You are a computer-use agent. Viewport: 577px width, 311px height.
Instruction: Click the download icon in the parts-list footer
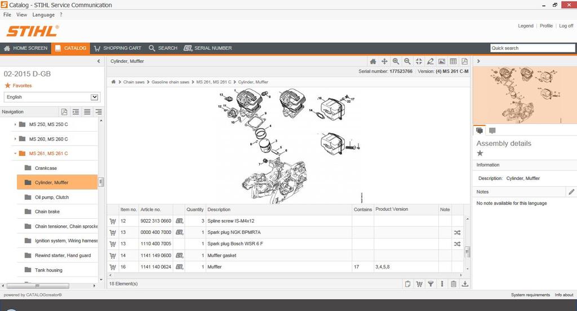coord(465,284)
